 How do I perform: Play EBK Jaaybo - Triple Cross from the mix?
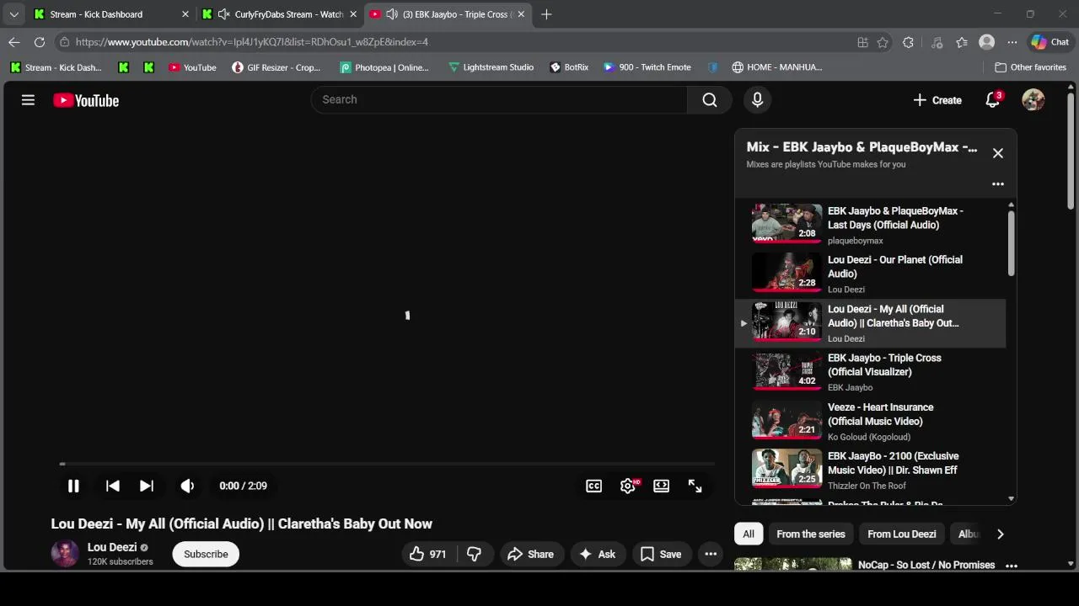pos(871,372)
